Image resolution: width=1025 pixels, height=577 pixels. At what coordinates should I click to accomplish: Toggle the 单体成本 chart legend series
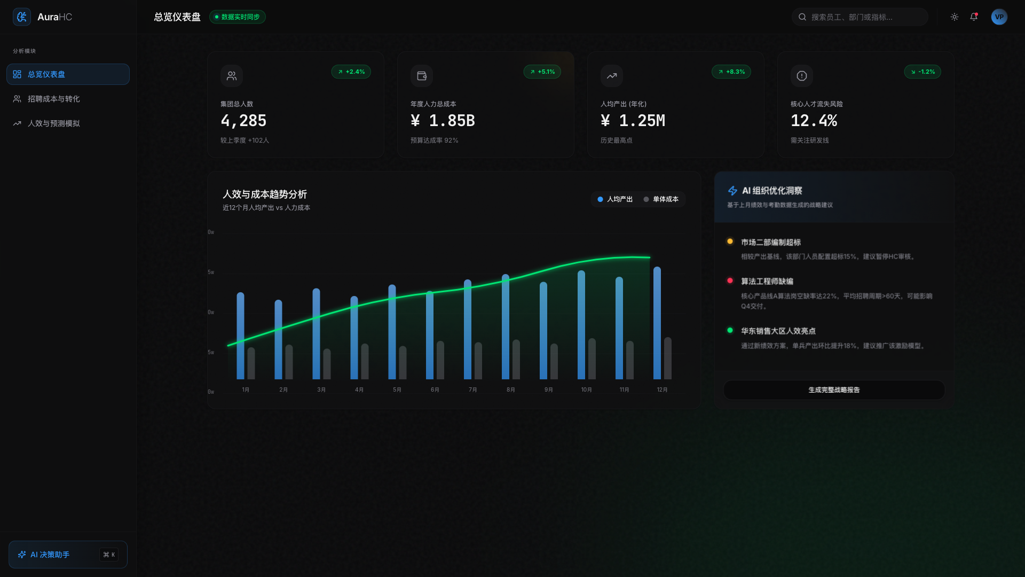[x=661, y=199]
